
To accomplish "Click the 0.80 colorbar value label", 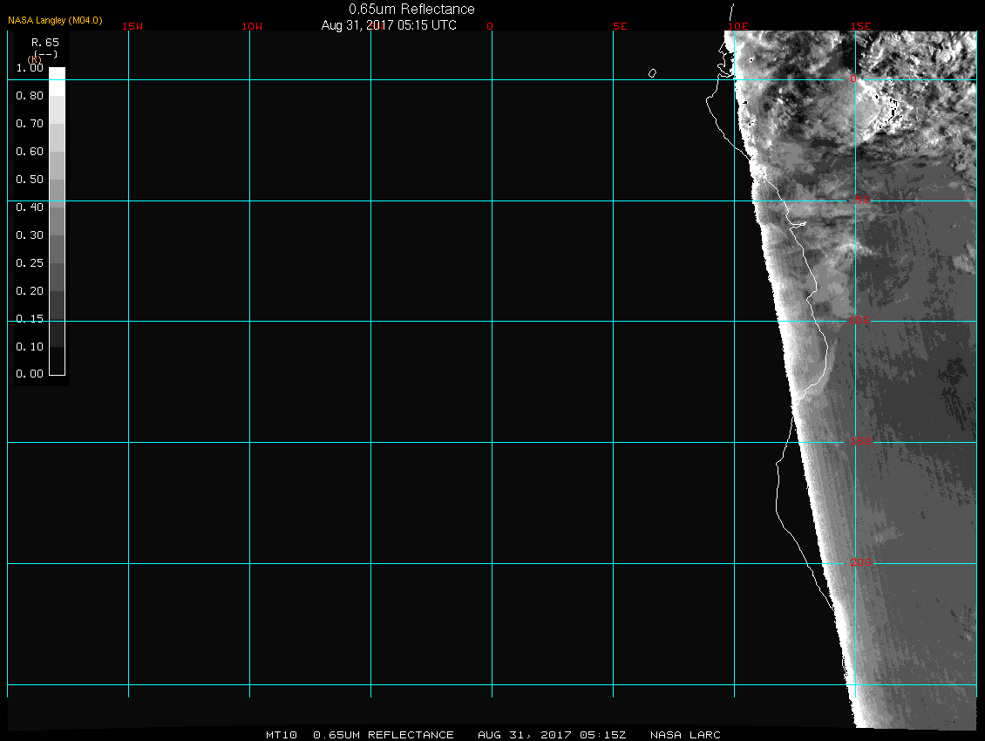I will [x=30, y=96].
